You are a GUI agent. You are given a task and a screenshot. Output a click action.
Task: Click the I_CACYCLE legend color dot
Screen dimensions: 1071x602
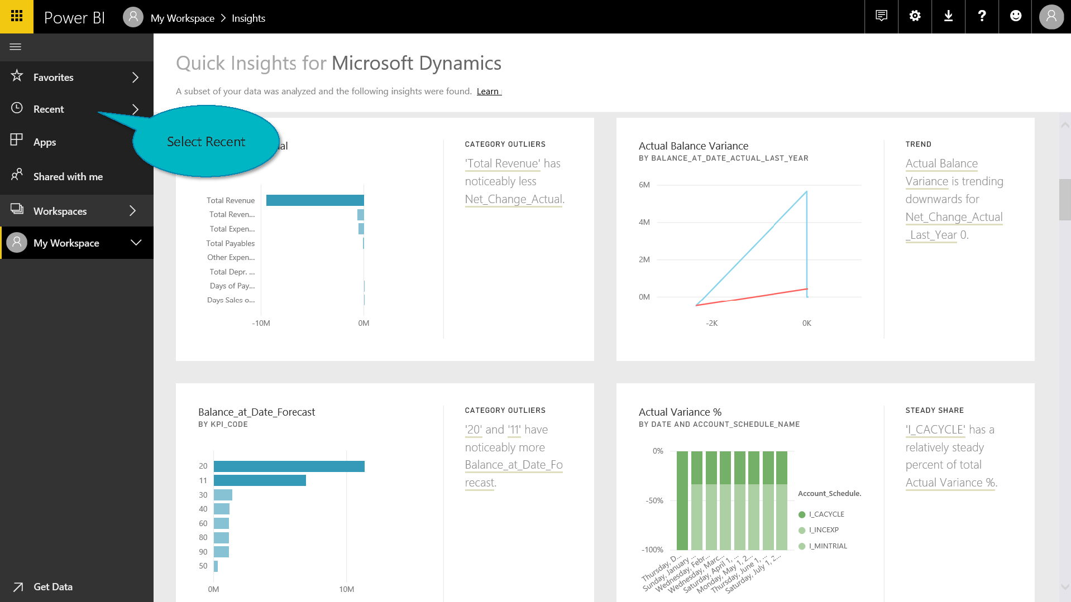pos(802,514)
